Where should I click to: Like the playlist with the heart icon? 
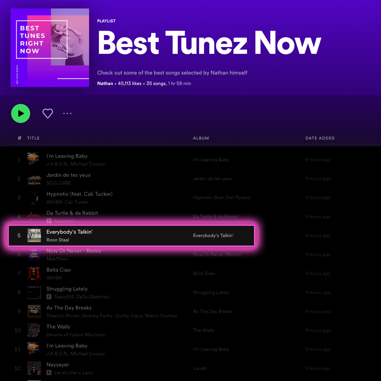48,114
